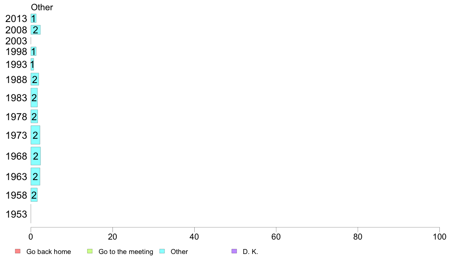This screenshot has width=450, height=279.
Task: Click the purple D. K. legend swatch
Action: coord(234,251)
